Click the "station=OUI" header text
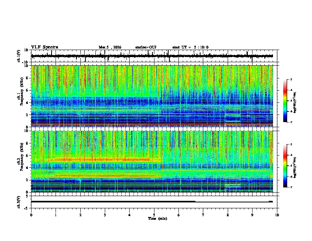 (x=146, y=47)
